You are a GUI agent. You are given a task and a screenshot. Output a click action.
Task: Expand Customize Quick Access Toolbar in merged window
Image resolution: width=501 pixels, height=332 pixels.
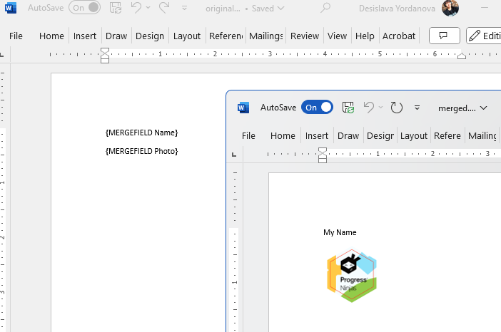(x=417, y=108)
